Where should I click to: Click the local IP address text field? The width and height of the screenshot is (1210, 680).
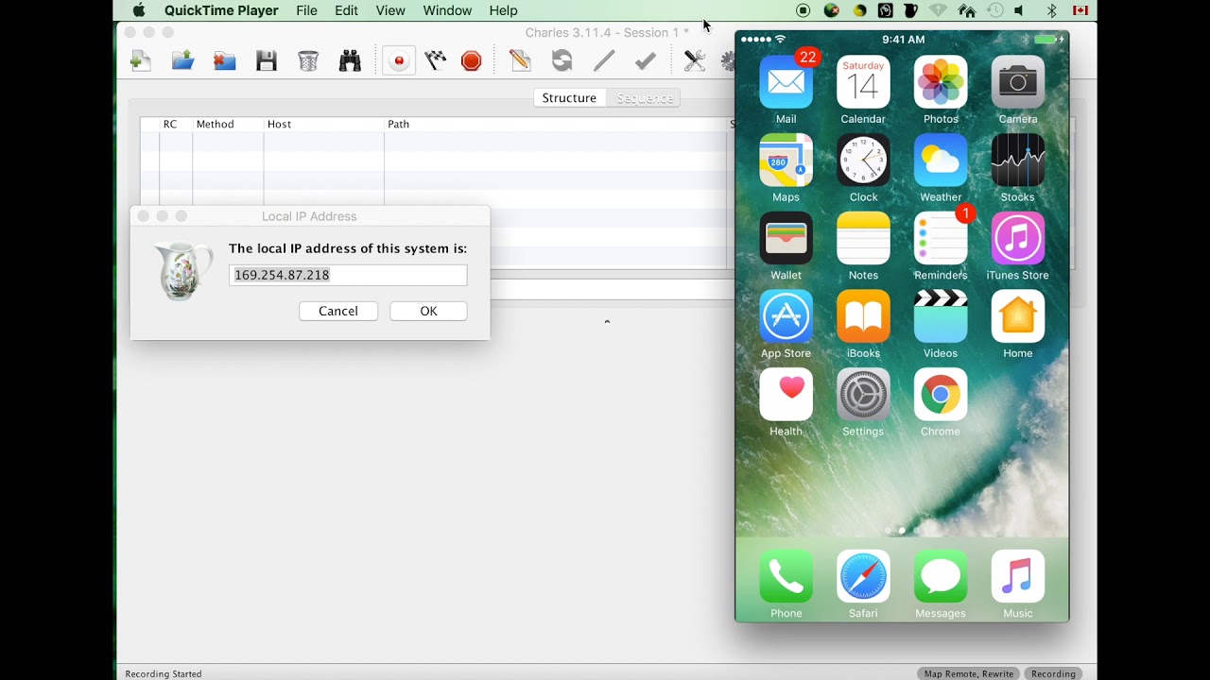(348, 275)
